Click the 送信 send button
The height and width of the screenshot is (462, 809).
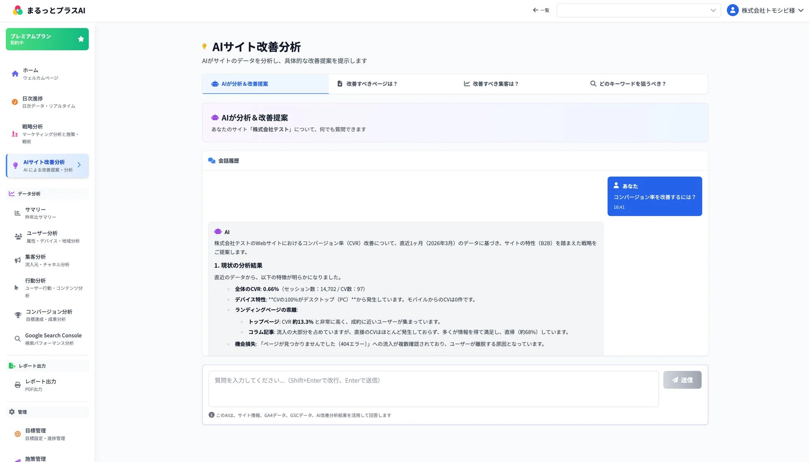point(682,380)
